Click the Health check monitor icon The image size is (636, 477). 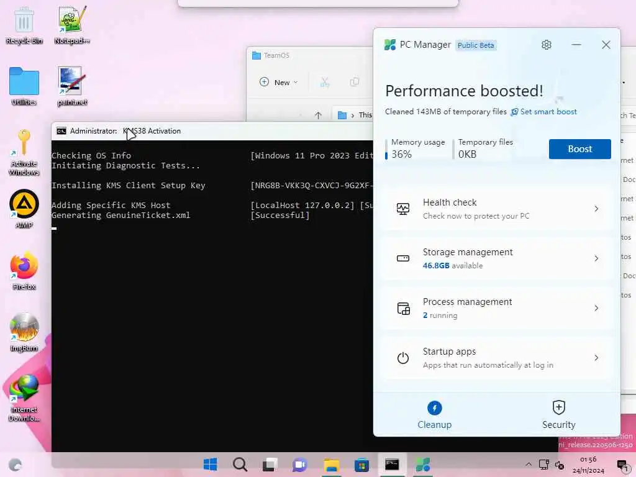click(402, 209)
